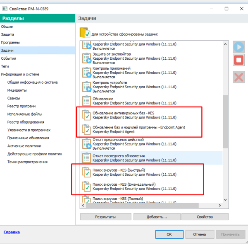Open the Теги section
This screenshot has width=248, height=245.
click(38, 66)
